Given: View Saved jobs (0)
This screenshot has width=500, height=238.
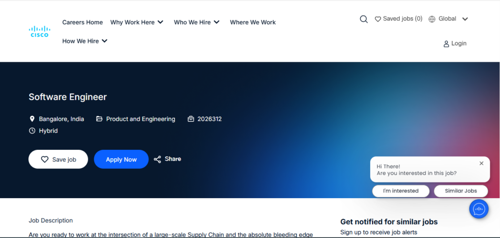Looking at the screenshot, I should coord(402,19).
